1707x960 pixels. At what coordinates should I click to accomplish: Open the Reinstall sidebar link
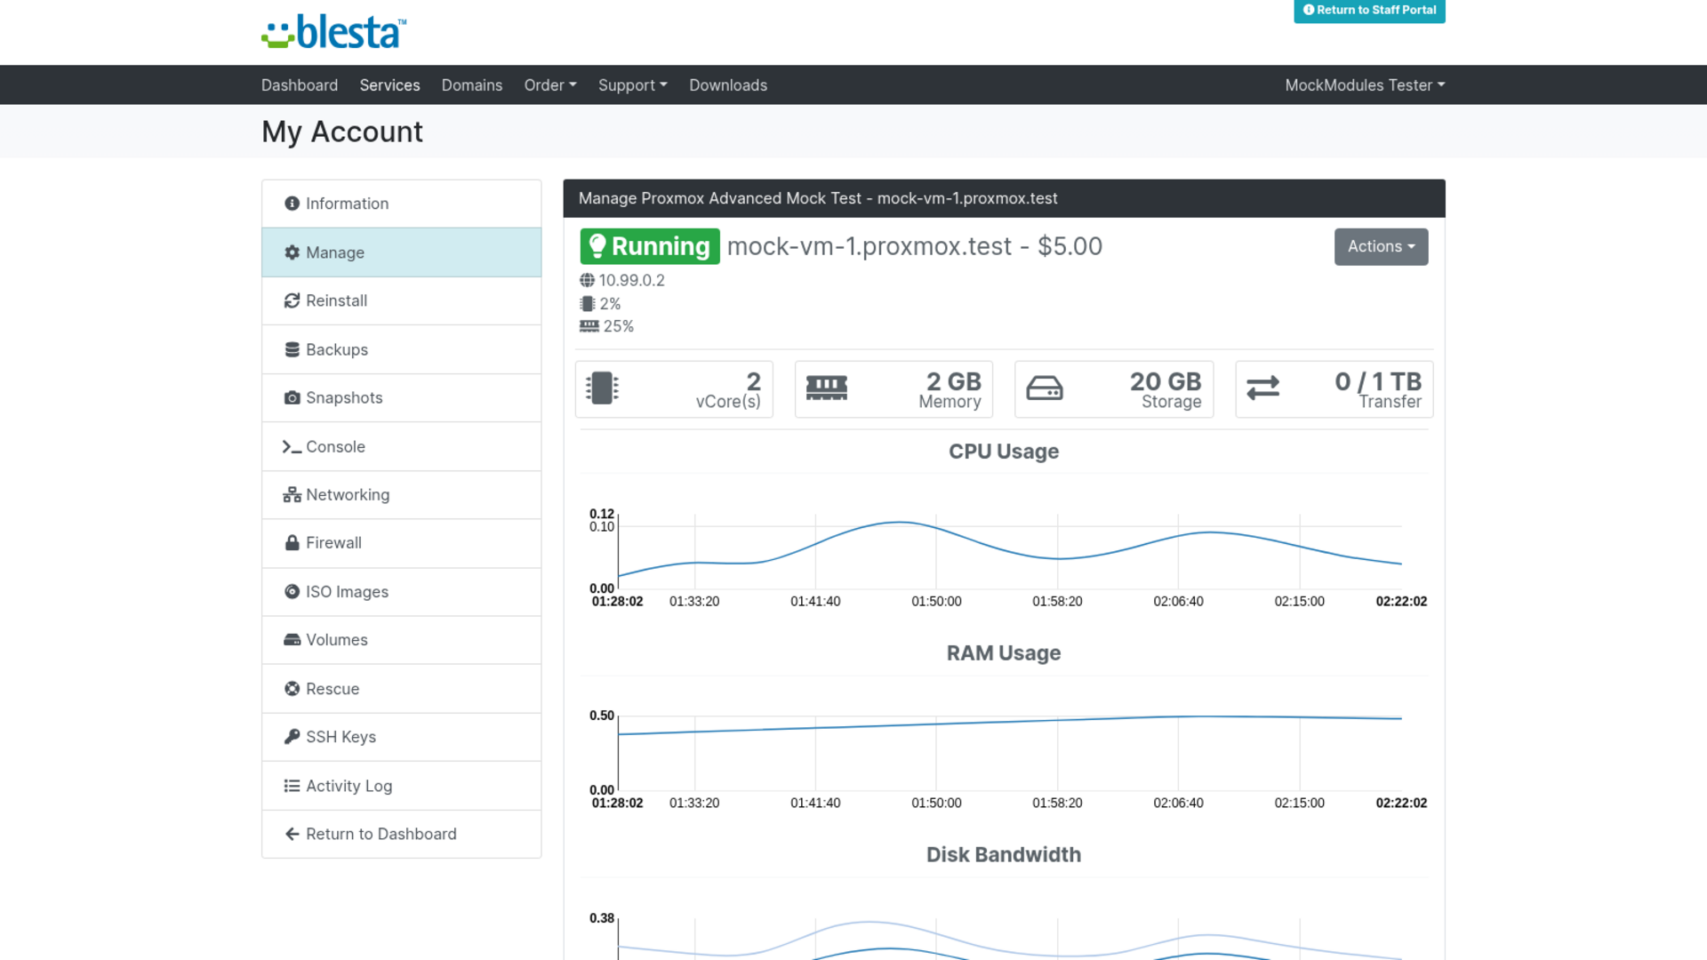pos(402,300)
